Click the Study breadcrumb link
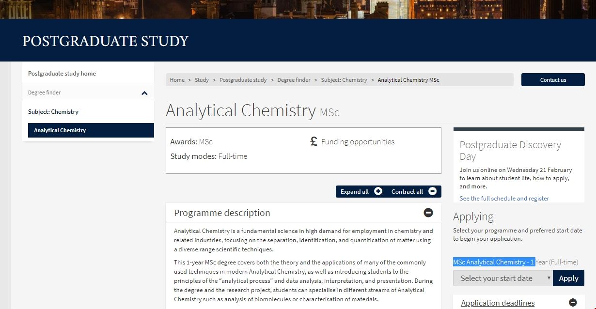Screen dimensions: 596x309 [202, 80]
